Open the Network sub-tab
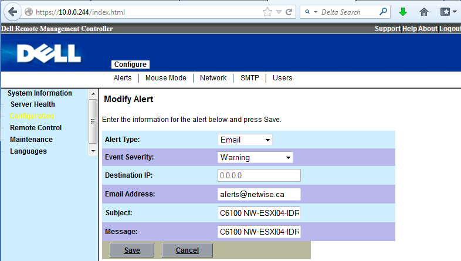 pos(213,78)
